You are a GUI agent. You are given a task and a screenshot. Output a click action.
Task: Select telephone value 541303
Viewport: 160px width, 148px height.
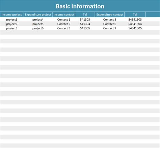tap(85, 20)
